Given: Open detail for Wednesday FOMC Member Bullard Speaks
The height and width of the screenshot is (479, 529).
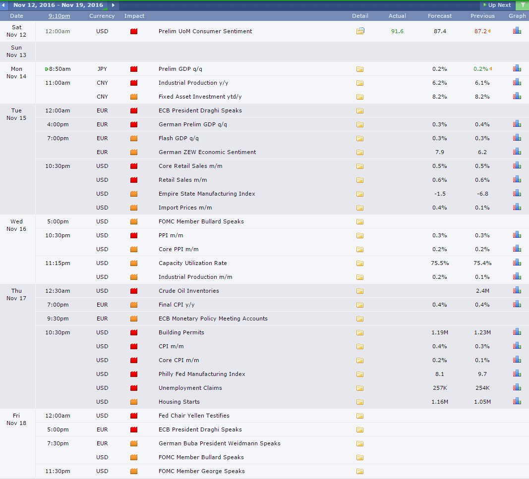Looking at the screenshot, I should point(360,222).
